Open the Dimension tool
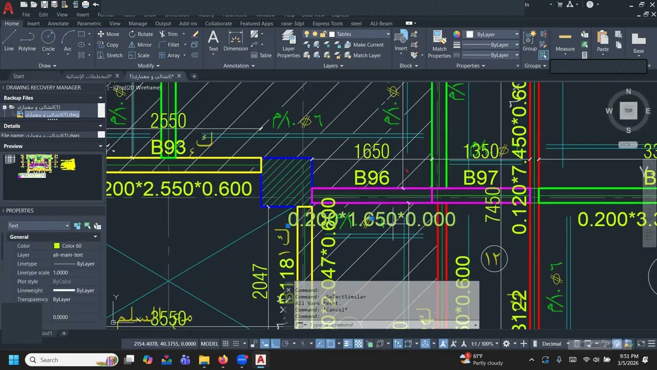 (x=236, y=41)
